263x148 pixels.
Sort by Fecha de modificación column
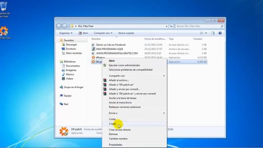[155, 39]
